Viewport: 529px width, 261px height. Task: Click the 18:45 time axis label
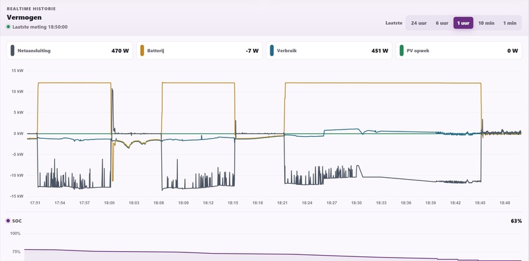[x=480, y=203]
